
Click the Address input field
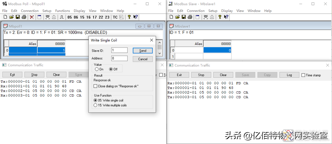[120, 58]
